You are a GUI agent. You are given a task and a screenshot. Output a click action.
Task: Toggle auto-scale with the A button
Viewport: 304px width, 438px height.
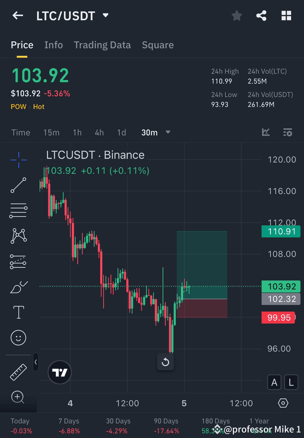pos(274,382)
